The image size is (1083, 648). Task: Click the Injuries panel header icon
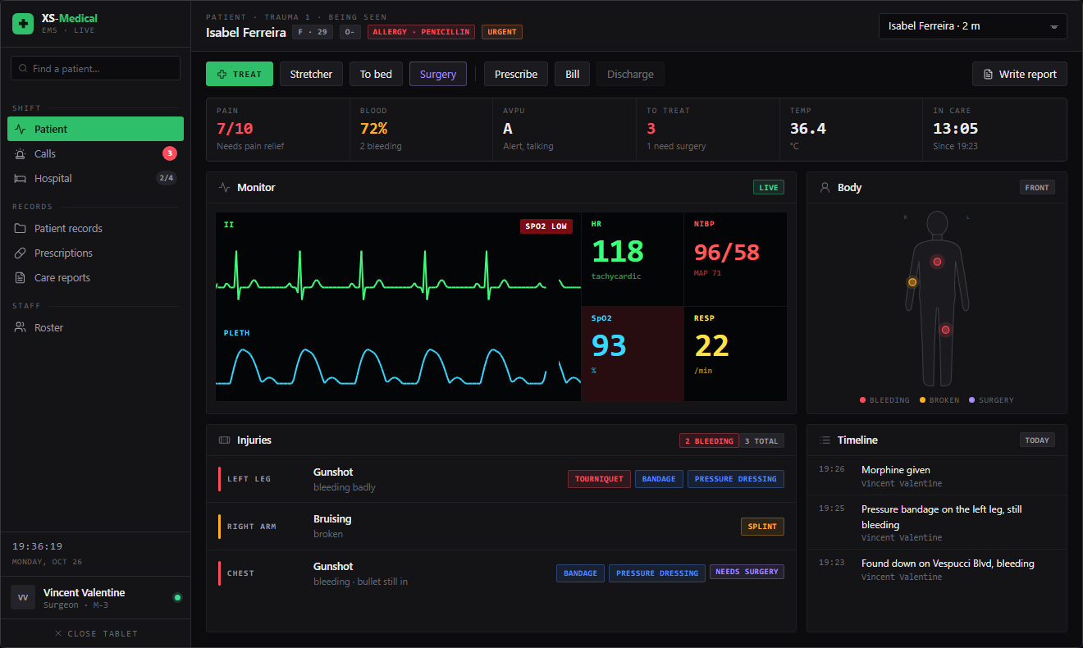pyautogui.click(x=224, y=440)
